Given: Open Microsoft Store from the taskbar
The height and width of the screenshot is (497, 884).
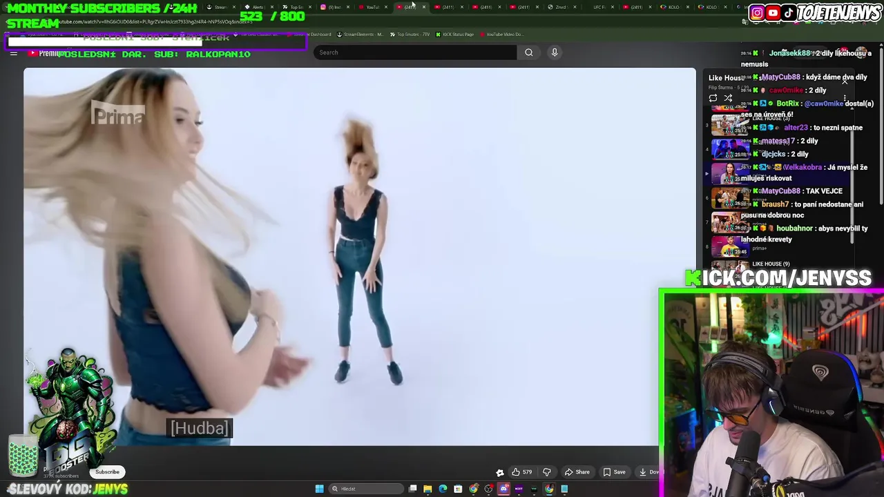Looking at the screenshot, I should (x=458, y=489).
